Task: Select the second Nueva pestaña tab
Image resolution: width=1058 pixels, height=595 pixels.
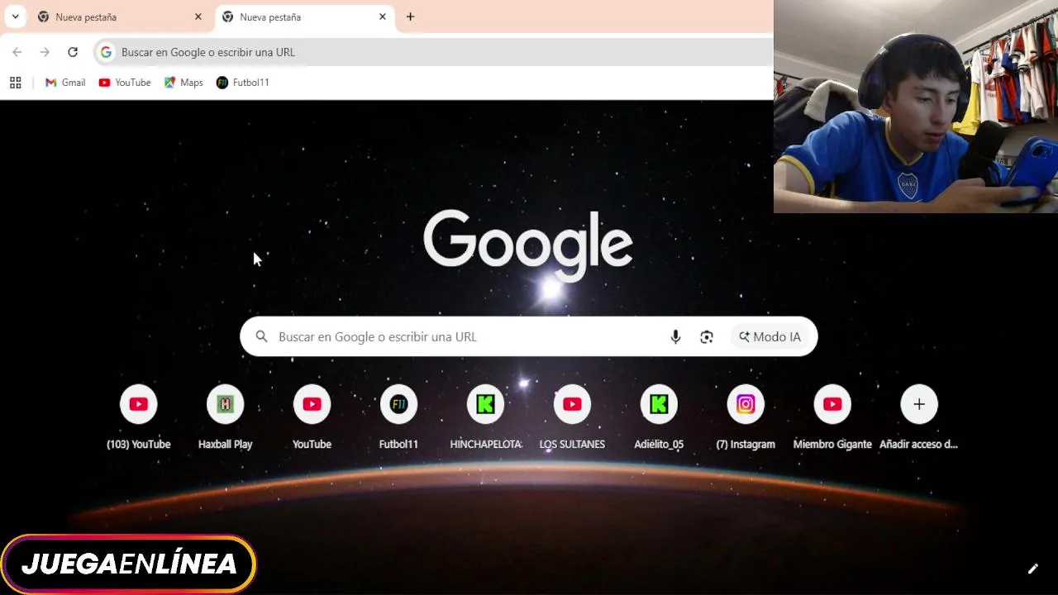Action: click(x=303, y=17)
